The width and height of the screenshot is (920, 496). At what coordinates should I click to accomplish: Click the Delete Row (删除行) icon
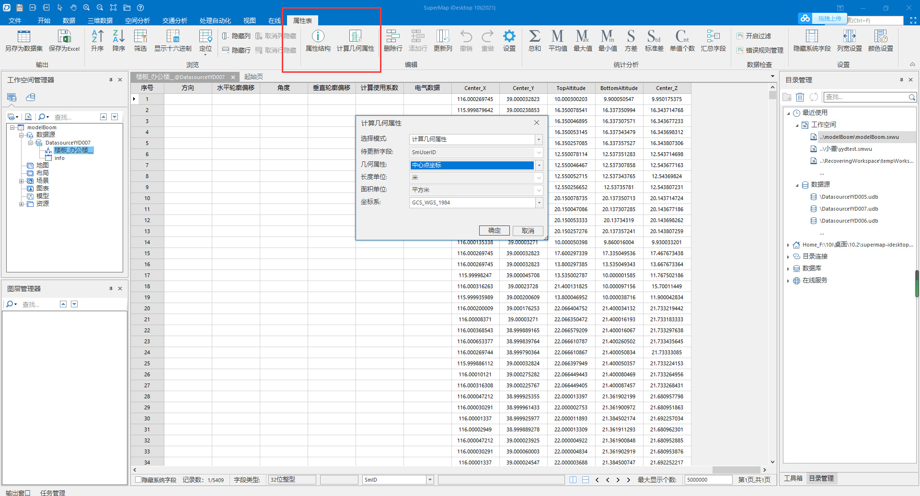tap(393, 36)
